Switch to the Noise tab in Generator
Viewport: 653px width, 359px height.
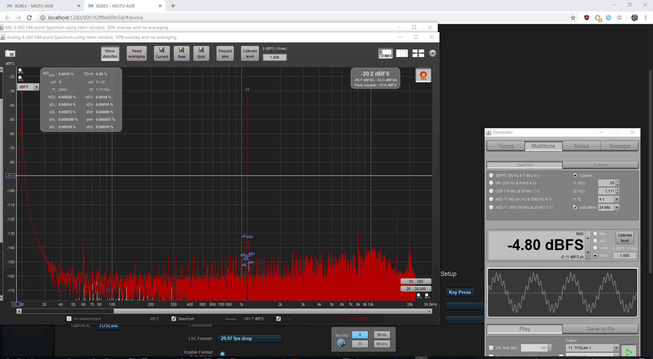pos(582,146)
